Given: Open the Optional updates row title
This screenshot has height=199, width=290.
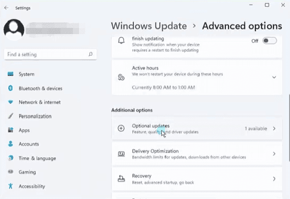Looking at the screenshot, I should 151,126.
